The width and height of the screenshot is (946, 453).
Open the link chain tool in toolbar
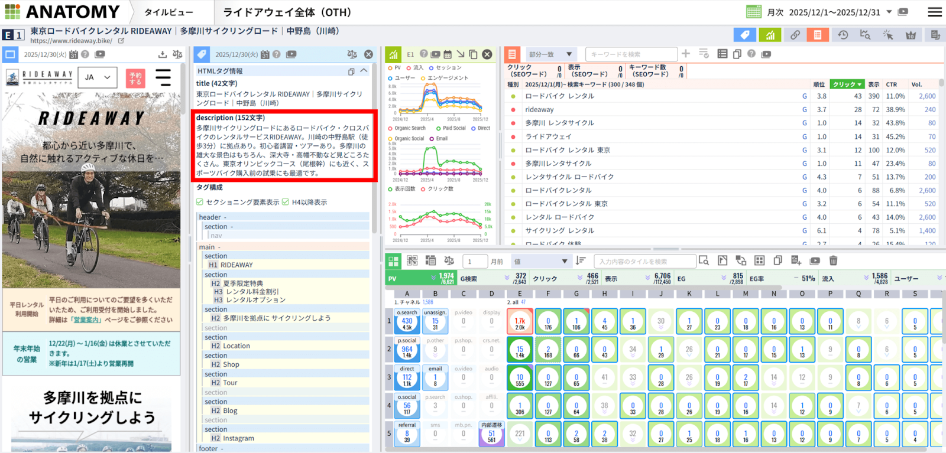coord(795,35)
